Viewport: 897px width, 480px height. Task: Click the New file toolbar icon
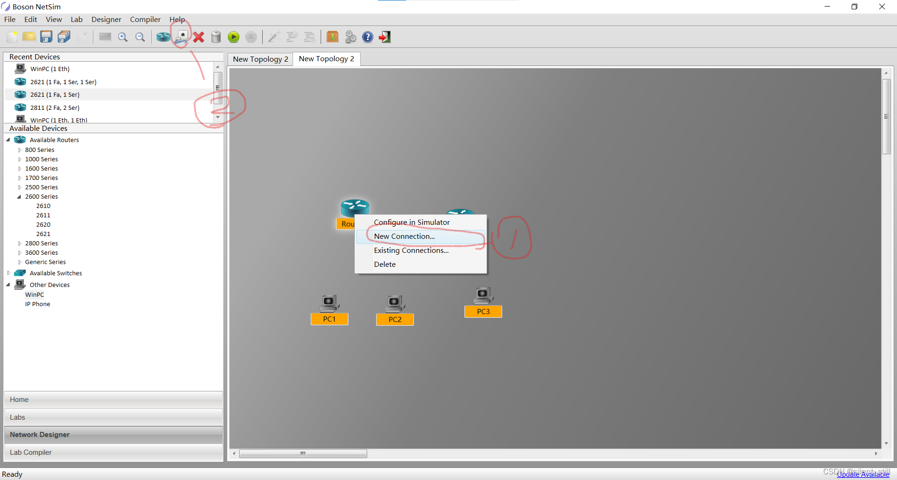[x=12, y=37]
